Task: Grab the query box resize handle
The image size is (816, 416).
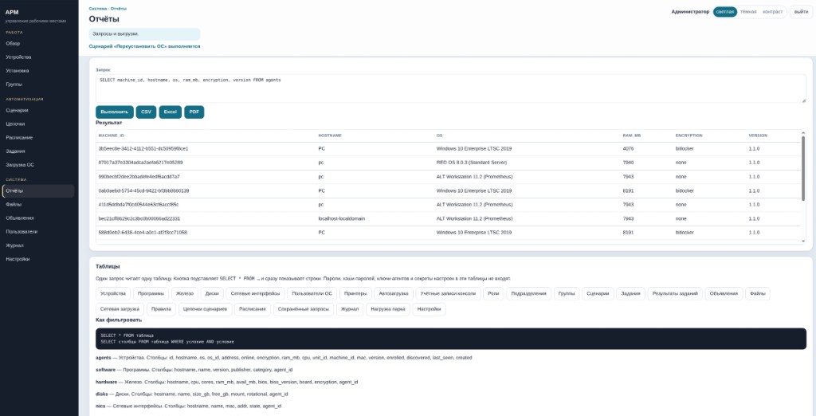Action: point(803,100)
